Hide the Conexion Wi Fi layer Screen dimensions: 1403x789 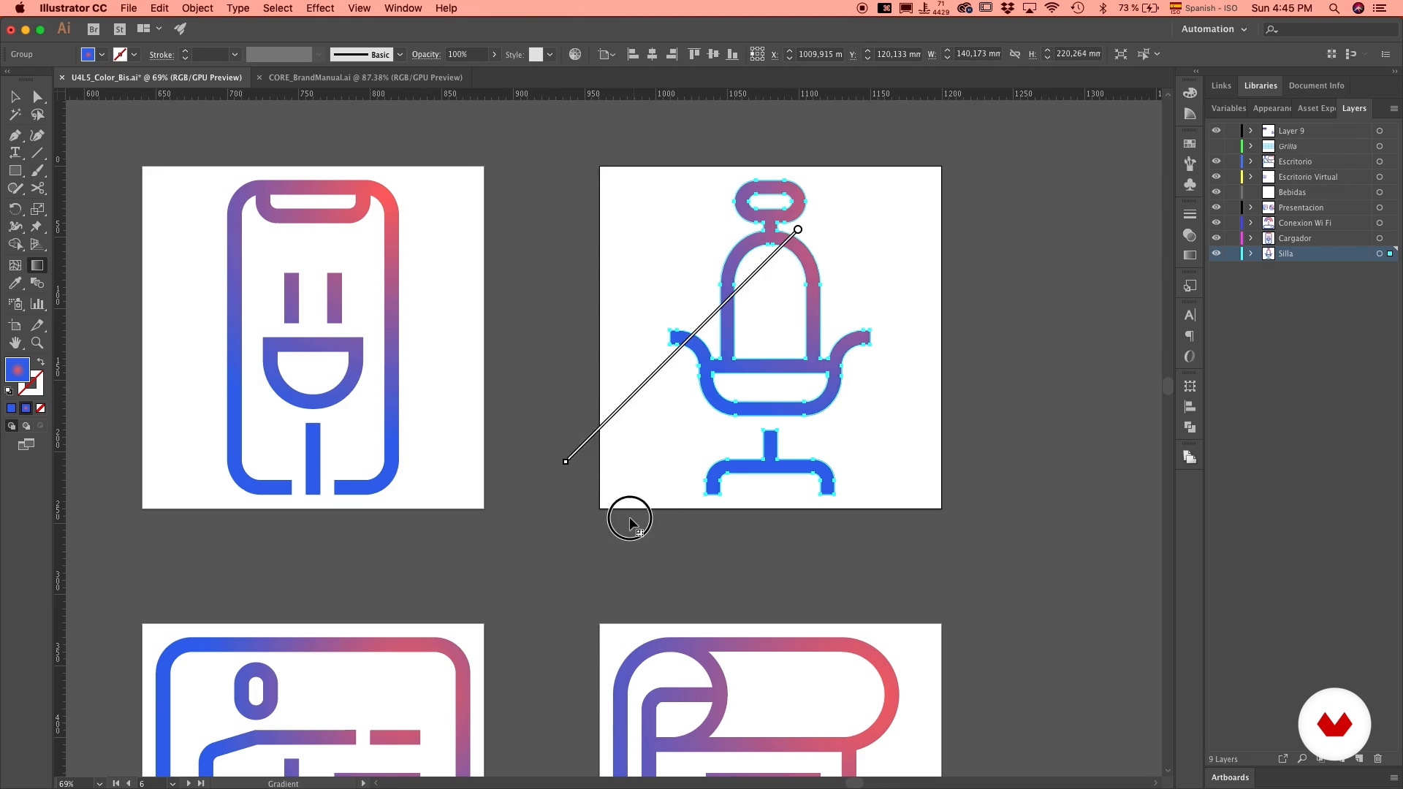pyautogui.click(x=1216, y=223)
